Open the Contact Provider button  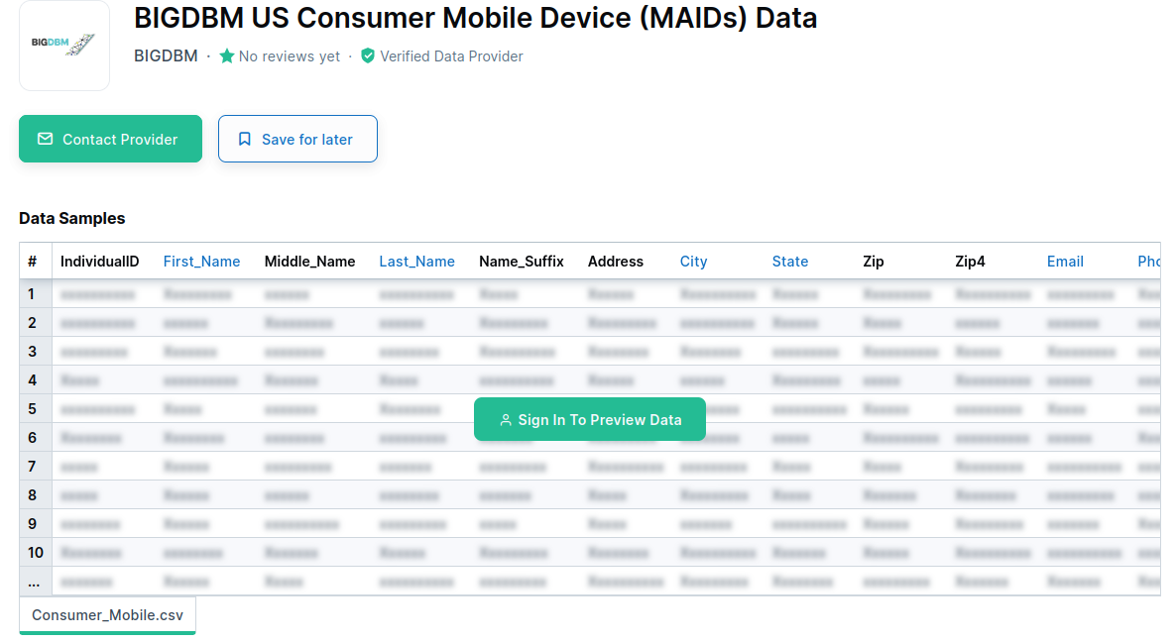[110, 139]
